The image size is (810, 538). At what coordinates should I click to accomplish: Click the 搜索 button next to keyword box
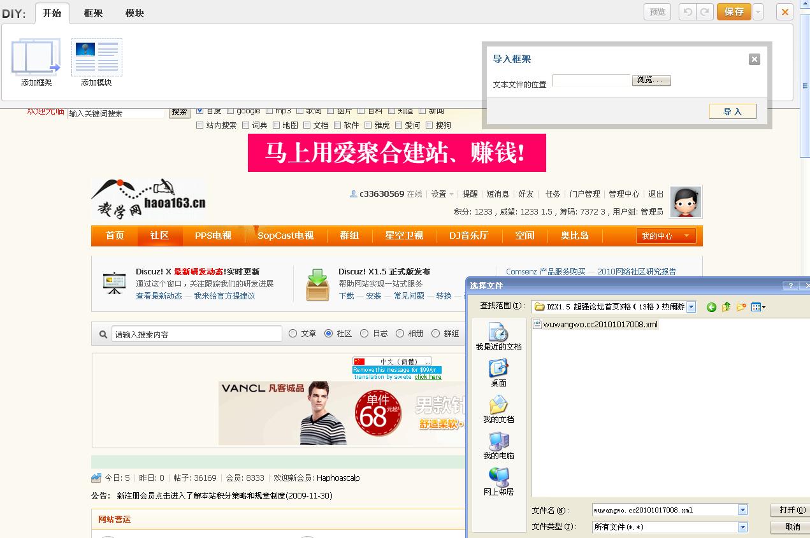coord(180,112)
